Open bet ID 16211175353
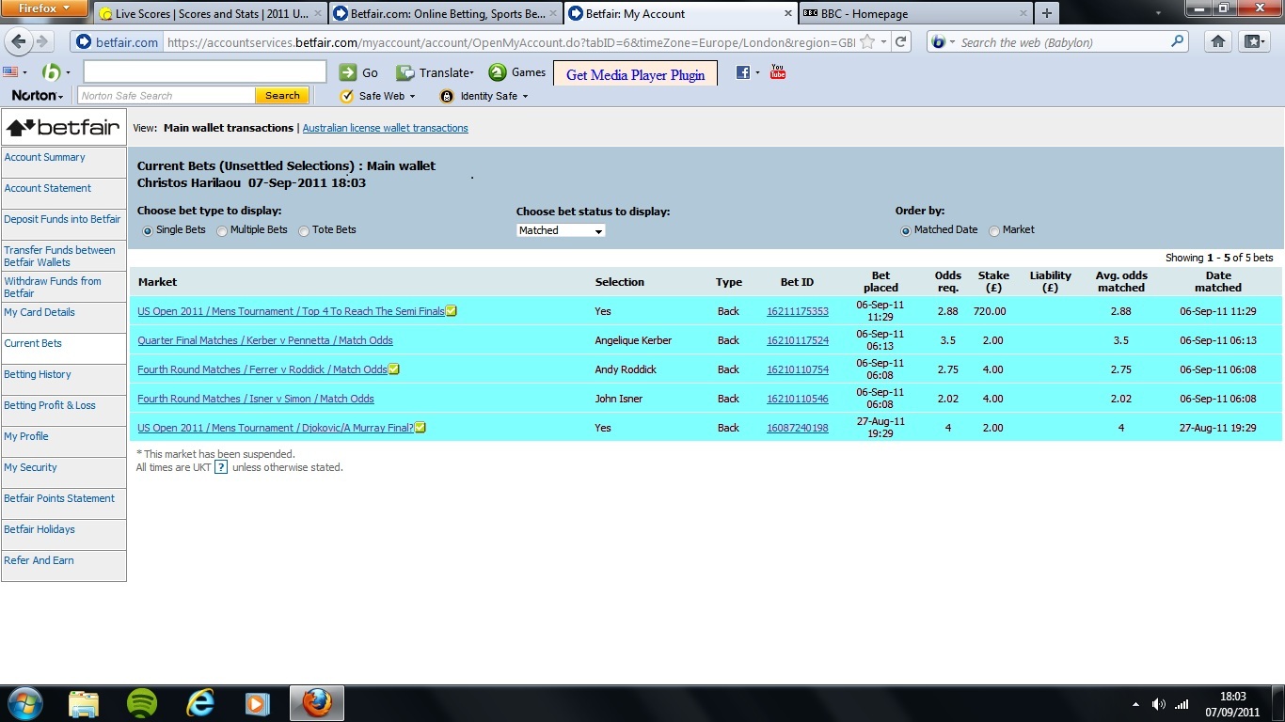This screenshot has width=1285, height=722. click(x=798, y=311)
